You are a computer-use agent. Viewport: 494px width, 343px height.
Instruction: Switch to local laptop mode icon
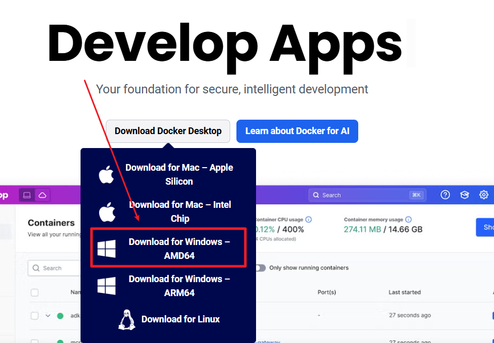point(27,195)
